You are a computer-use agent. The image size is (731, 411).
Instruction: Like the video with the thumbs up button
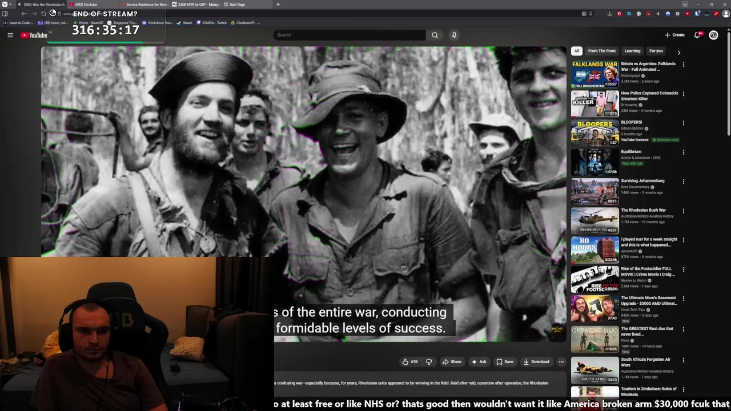[x=410, y=361]
